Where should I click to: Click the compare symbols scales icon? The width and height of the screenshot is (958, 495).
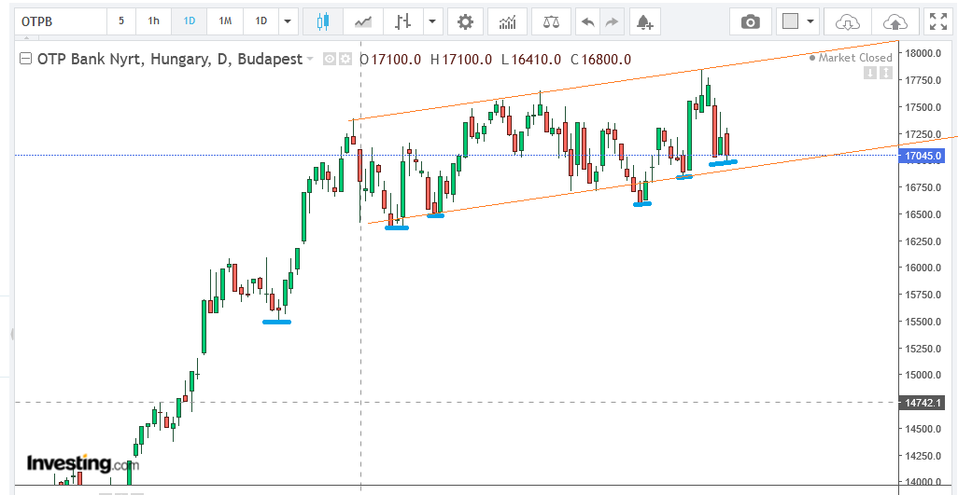tap(552, 21)
